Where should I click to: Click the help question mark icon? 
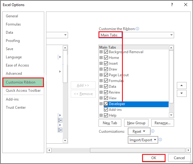[x=172, y=5]
